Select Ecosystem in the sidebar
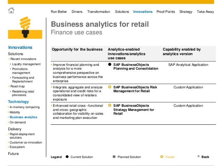 17,147
